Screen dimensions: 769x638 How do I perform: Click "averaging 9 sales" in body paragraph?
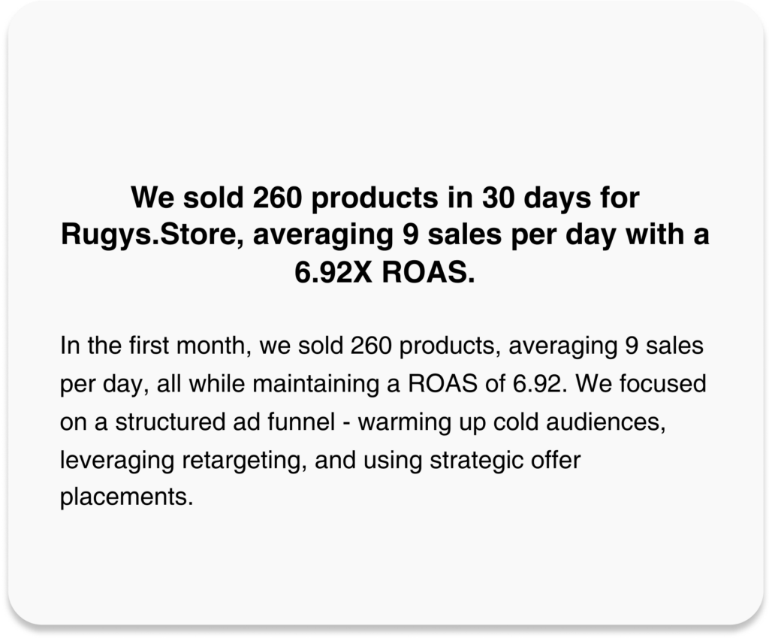coord(606,347)
